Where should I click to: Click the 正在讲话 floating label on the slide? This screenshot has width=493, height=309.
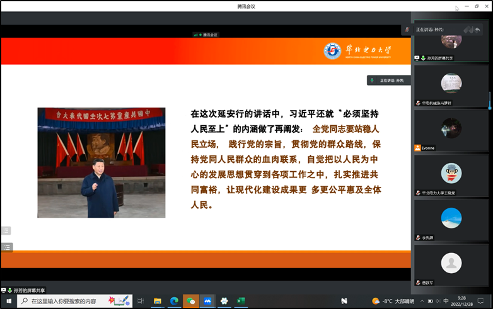coord(389,81)
